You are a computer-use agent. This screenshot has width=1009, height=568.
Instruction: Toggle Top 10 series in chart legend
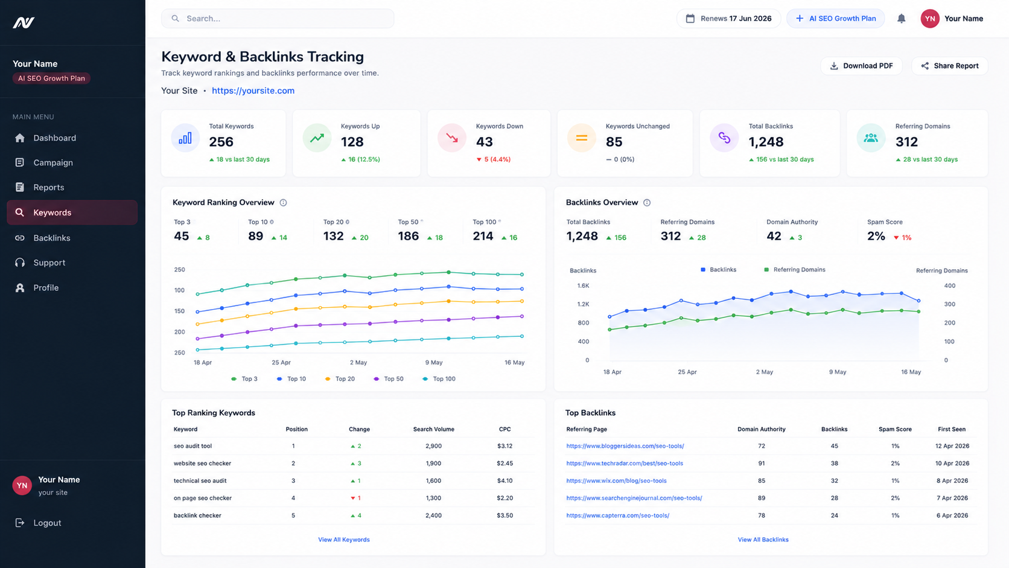tap(291, 379)
